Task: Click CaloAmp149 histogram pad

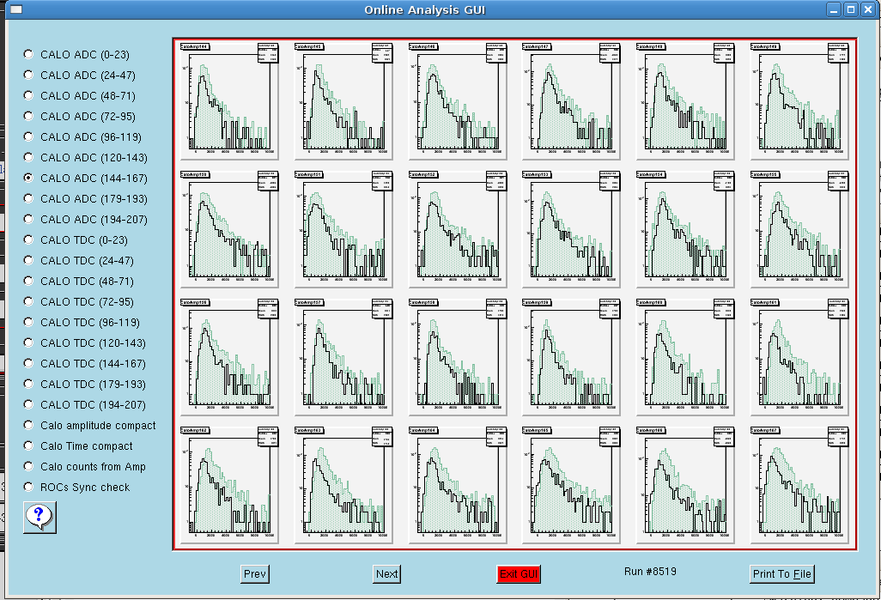Action: coord(799,101)
